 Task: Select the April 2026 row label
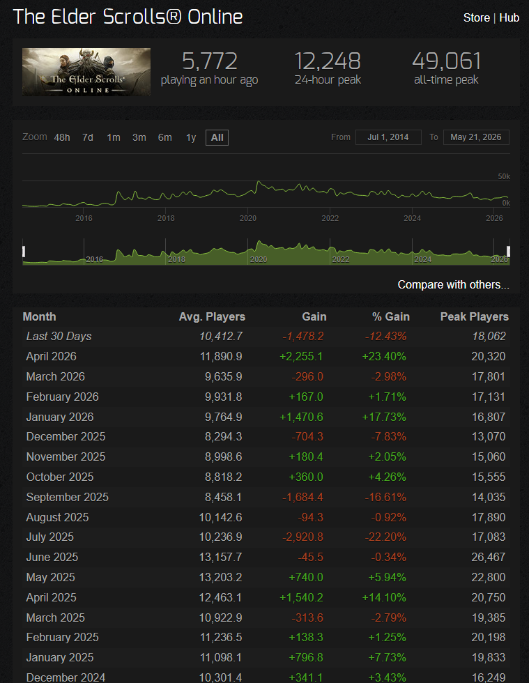(51, 356)
